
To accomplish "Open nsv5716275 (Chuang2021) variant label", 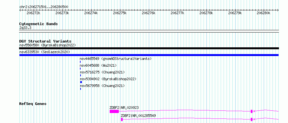I will click(x=102, y=72).
